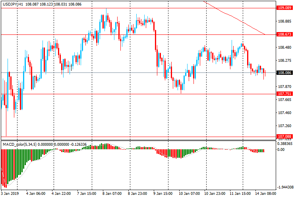294x198 pixels.
Task: Click the 107.665 price axis value
Action: (x=284, y=100)
